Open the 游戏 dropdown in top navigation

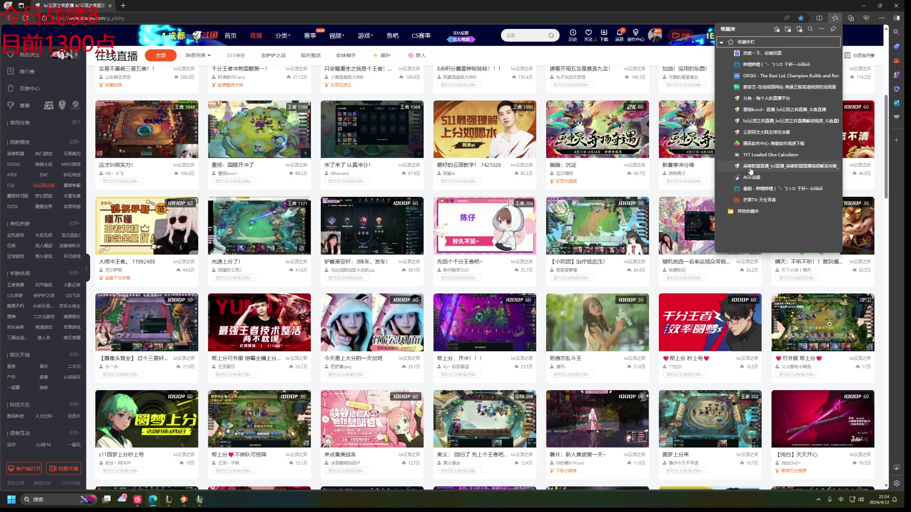365,36
